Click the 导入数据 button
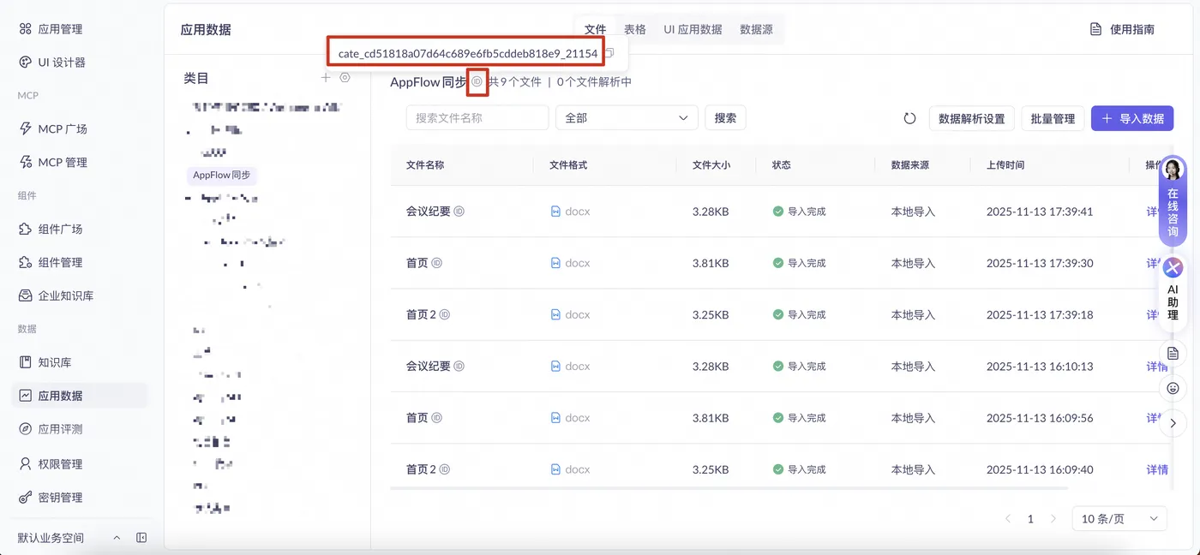This screenshot has width=1200, height=555. [1132, 118]
